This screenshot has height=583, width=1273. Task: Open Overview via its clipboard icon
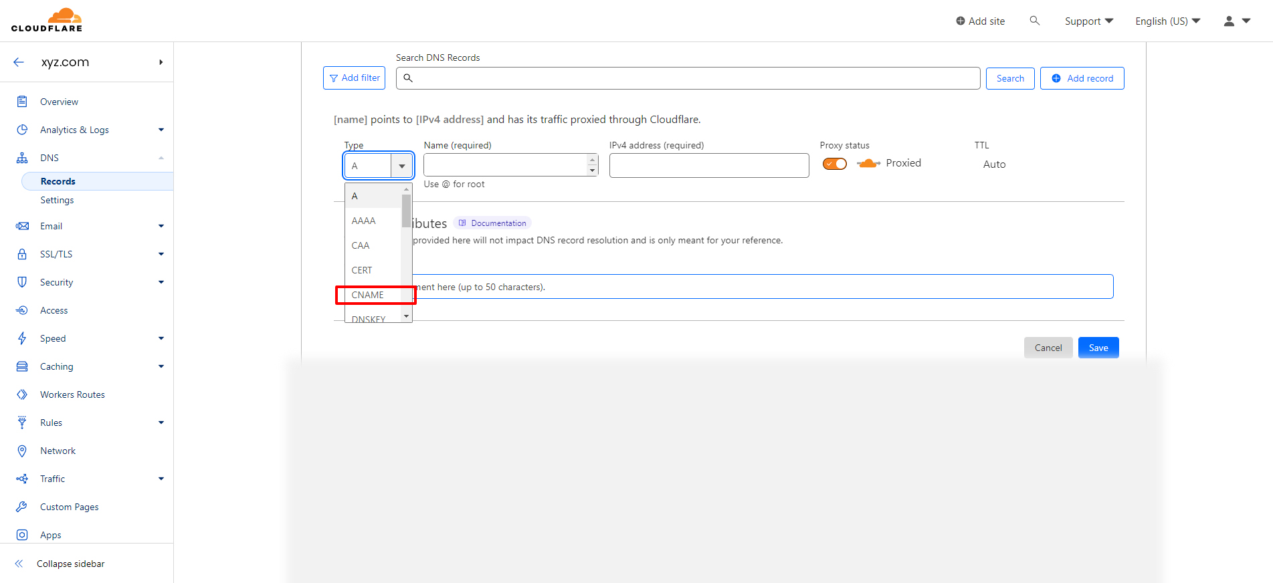pos(22,102)
